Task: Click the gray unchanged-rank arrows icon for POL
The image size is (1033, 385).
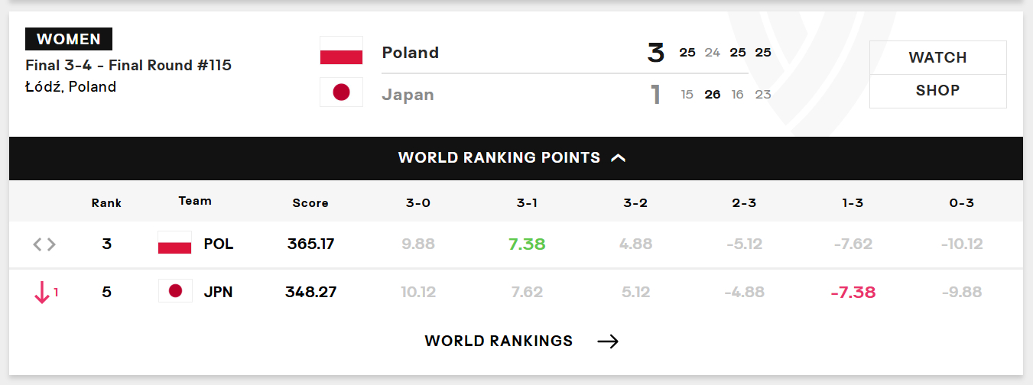Action: point(44,244)
